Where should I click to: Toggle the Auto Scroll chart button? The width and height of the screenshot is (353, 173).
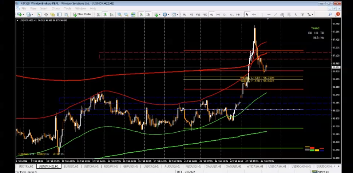pos(142,15)
